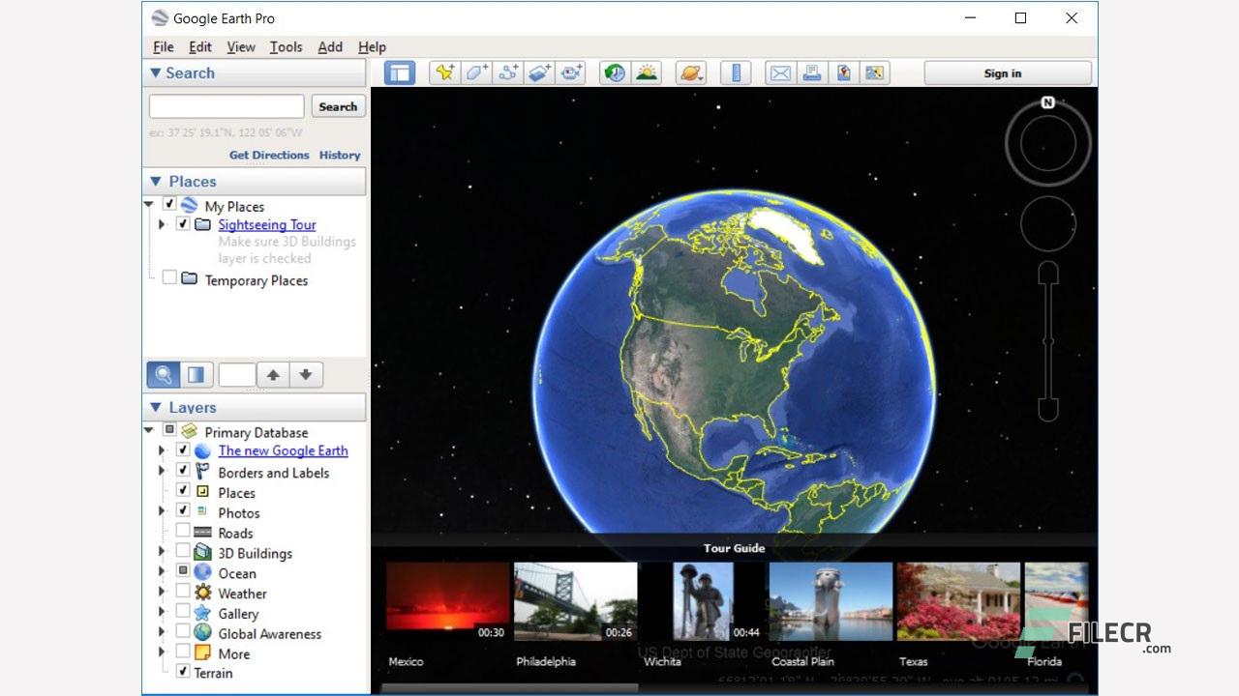
Task: Collapse the Layers panel header arrow
Action: tap(155, 407)
